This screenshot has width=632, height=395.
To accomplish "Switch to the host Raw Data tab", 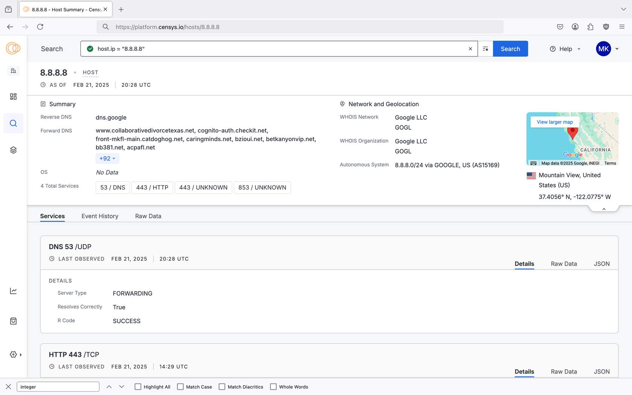I will tap(148, 216).
